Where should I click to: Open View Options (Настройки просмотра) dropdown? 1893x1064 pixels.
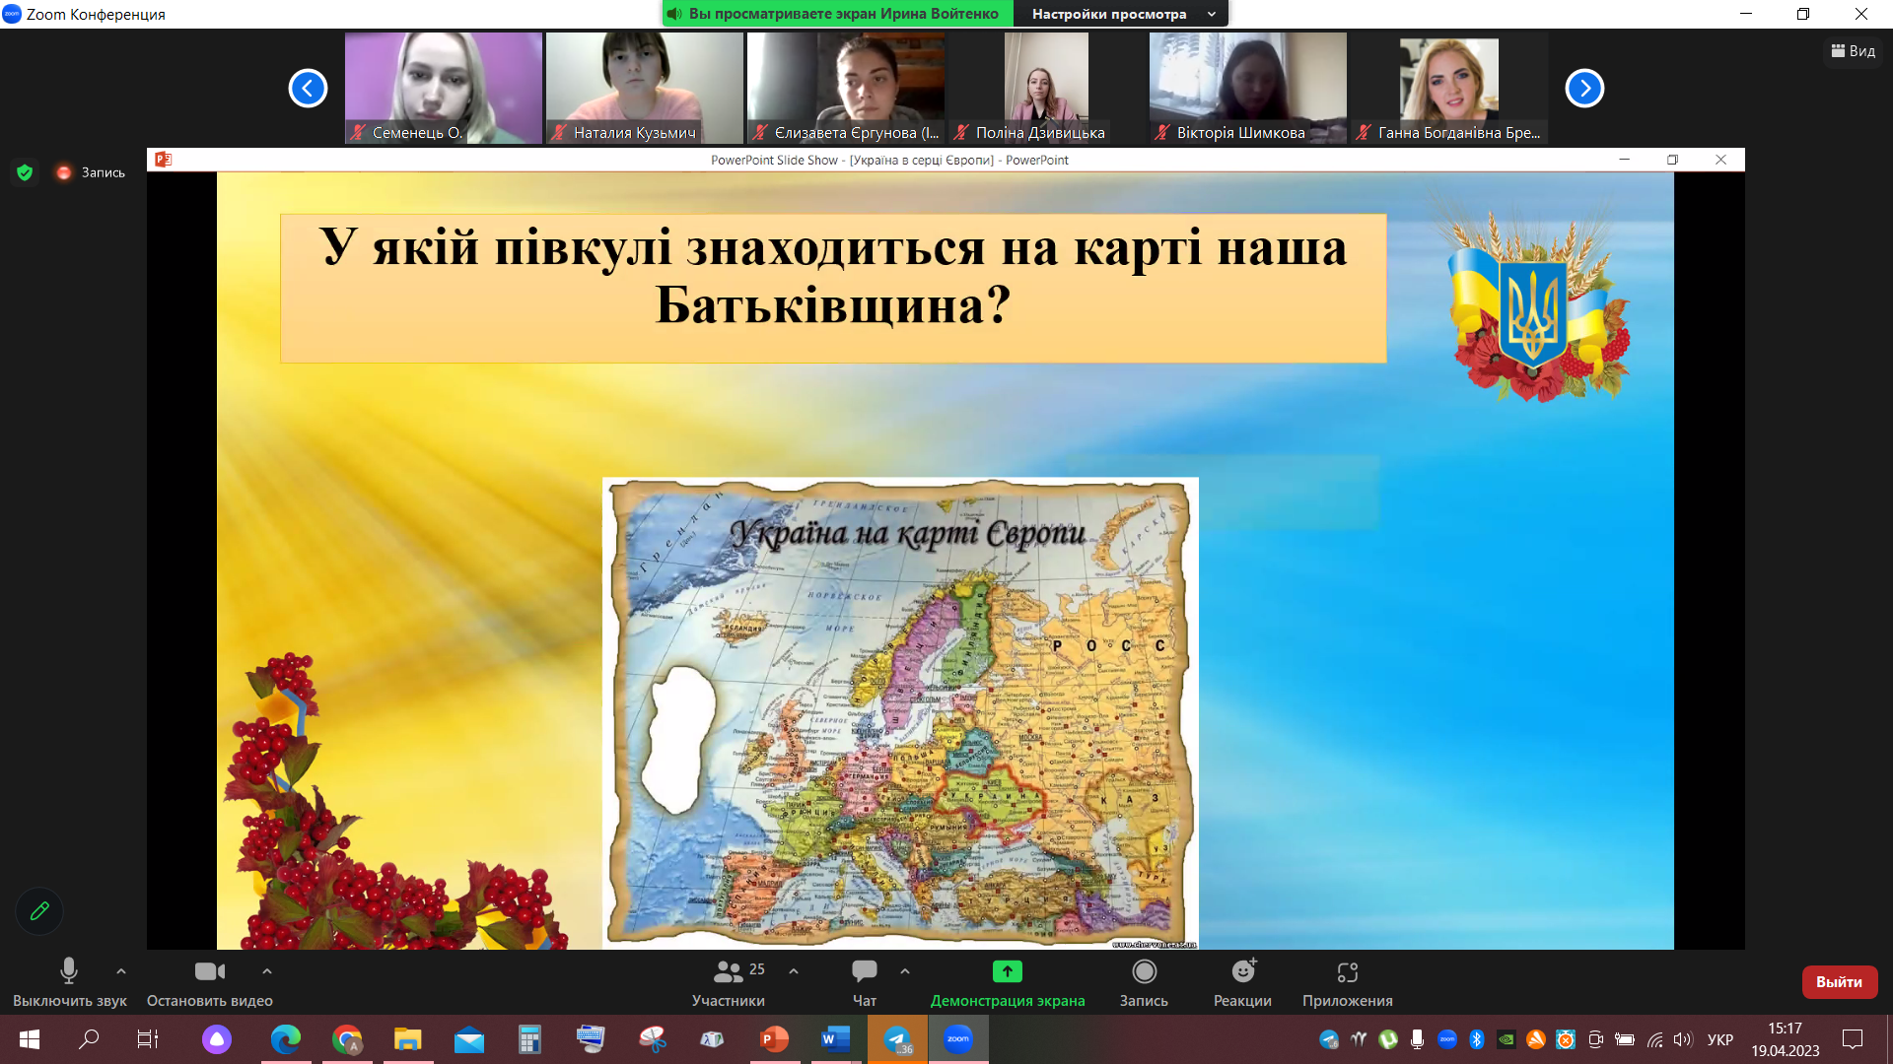(x=1121, y=14)
